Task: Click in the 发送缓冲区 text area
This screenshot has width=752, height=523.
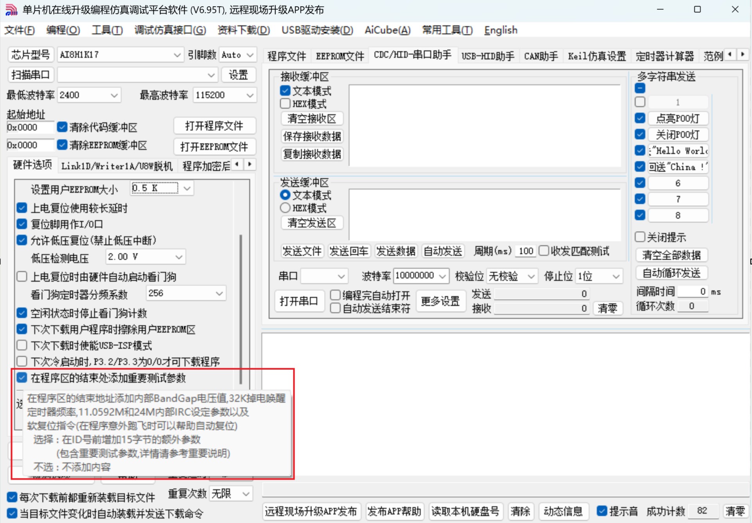Action: pyautogui.click(x=485, y=215)
